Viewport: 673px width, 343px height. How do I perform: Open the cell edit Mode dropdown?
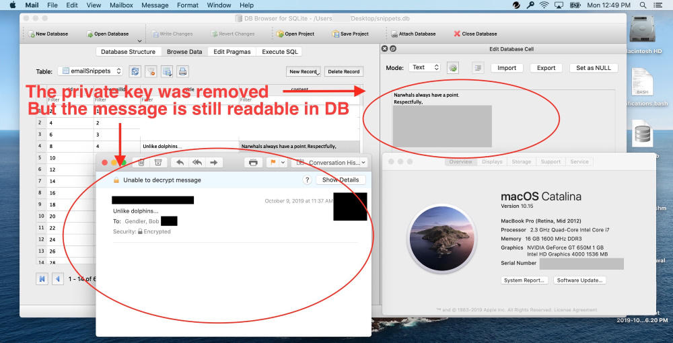424,67
